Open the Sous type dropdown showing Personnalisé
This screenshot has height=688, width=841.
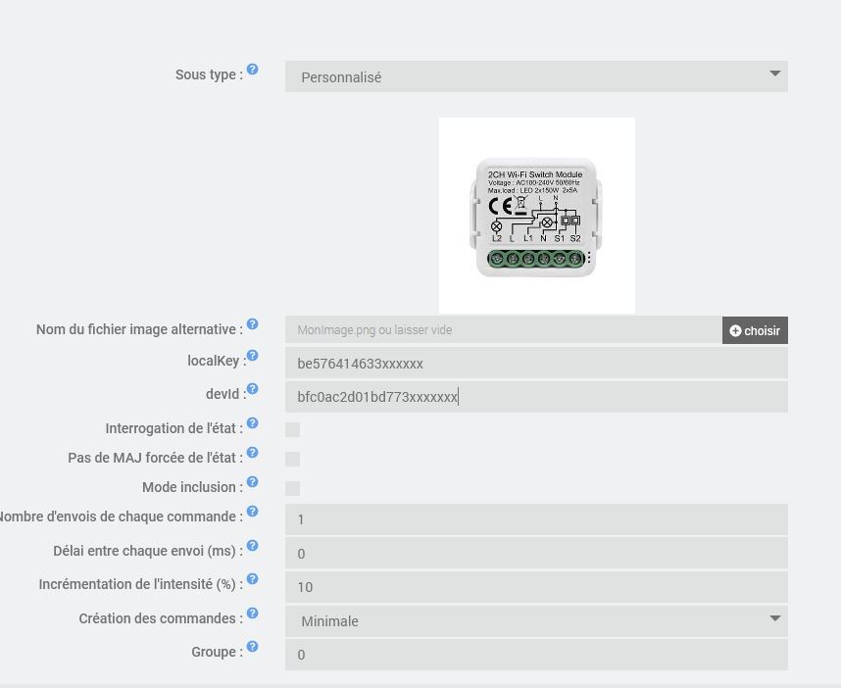pyautogui.click(x=536, y=76)
